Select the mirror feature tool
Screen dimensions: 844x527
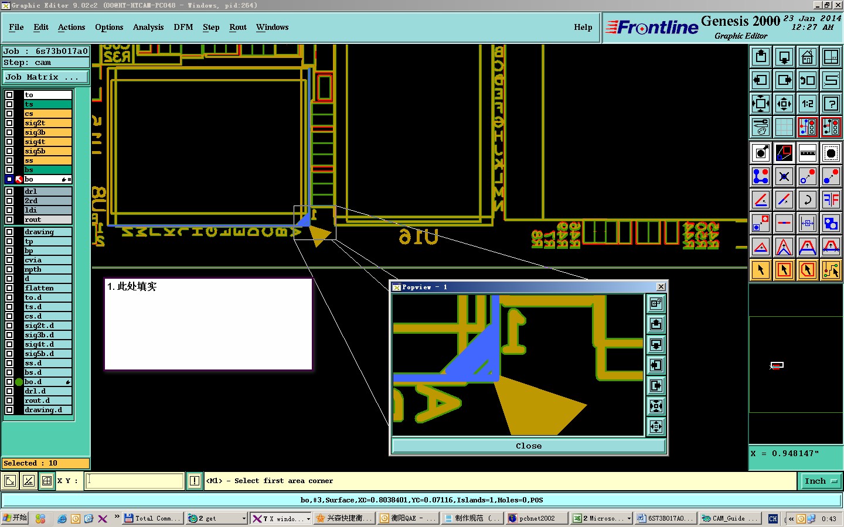click(x=831, y=200)
